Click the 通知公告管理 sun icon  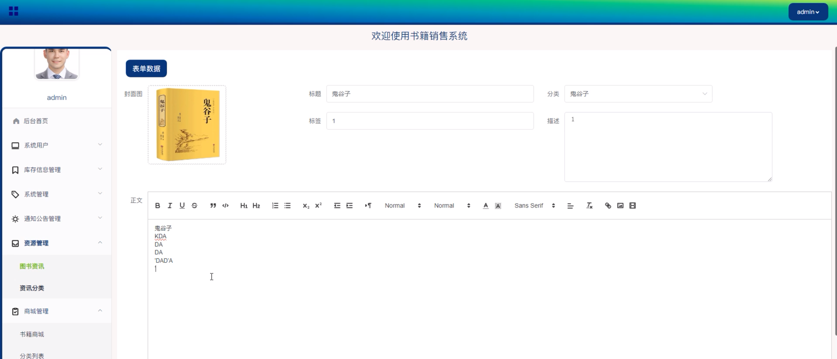point(15,219)
